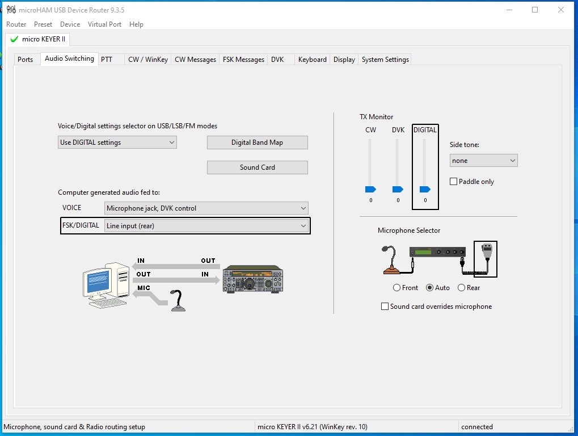Switch to the Display tab

[344, 60]
